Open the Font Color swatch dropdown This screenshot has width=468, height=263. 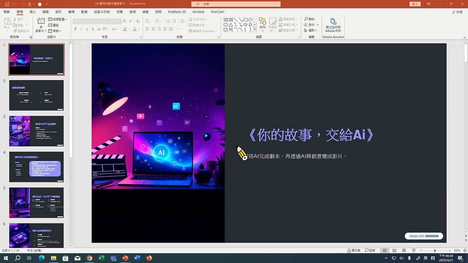point(139,29)
